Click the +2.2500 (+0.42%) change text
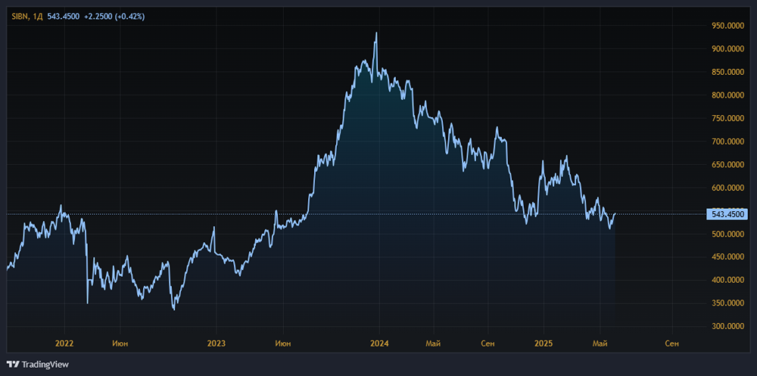This screenshot has height=376, width=757. click(114, 17)
